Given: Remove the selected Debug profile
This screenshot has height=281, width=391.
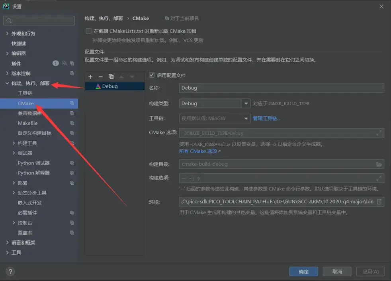Looking at the screenshot, I should 101,77.
